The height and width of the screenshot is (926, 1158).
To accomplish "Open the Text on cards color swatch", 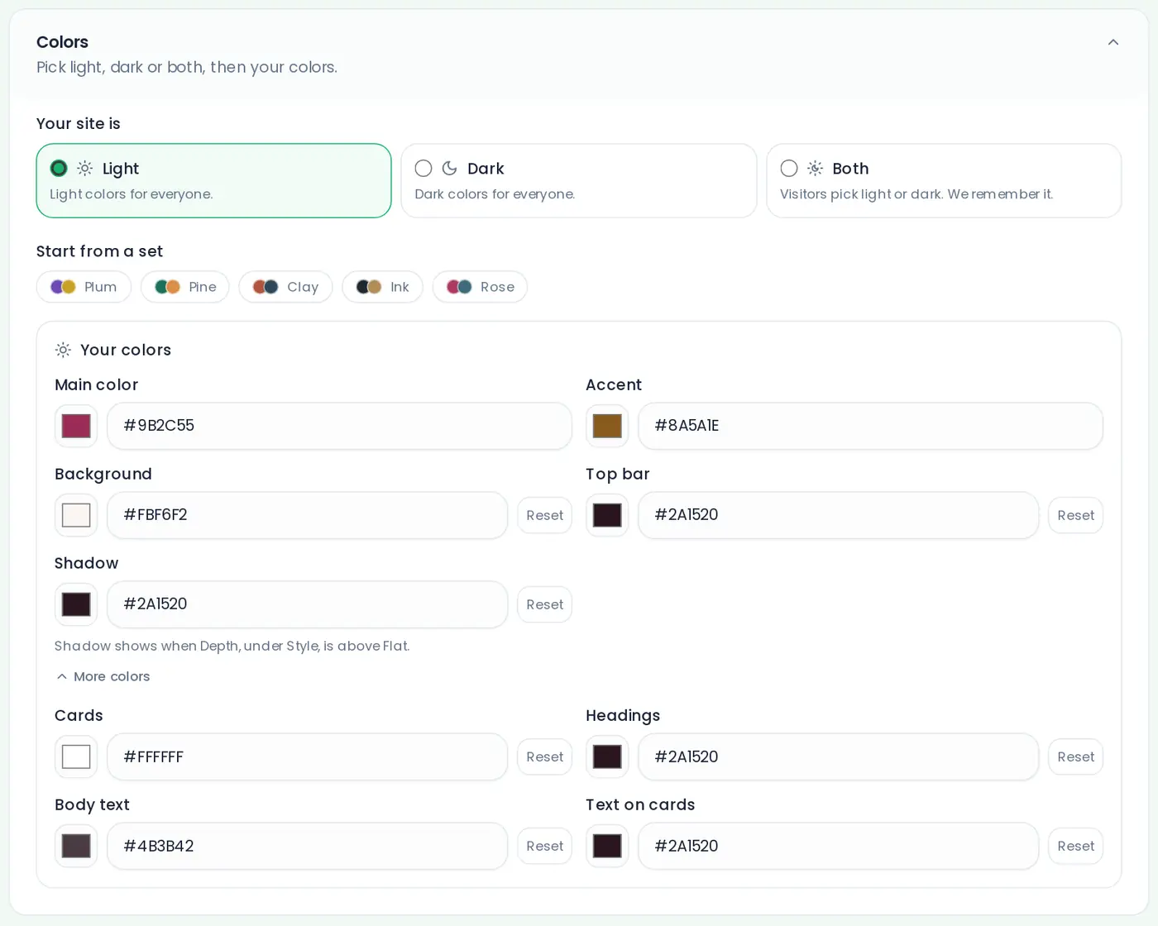I will click(607, 846).
